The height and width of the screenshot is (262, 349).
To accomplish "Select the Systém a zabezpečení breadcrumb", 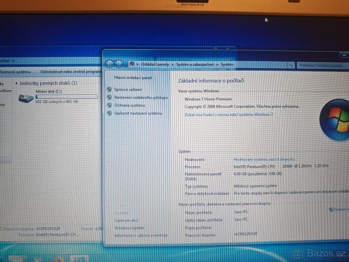I will [x=195, y=64].
